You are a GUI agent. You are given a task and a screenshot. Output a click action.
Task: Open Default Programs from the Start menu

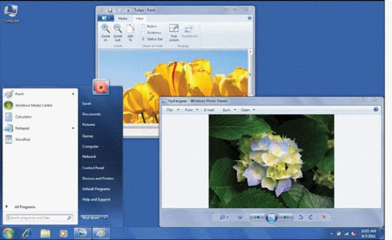coord(96,189)
